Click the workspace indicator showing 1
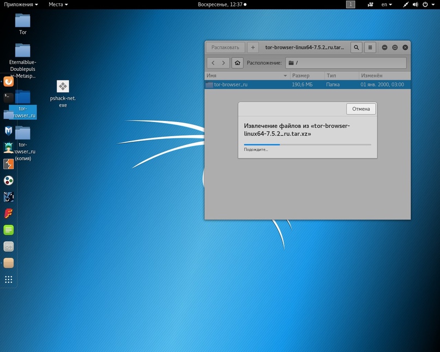 tap(351, 4)
